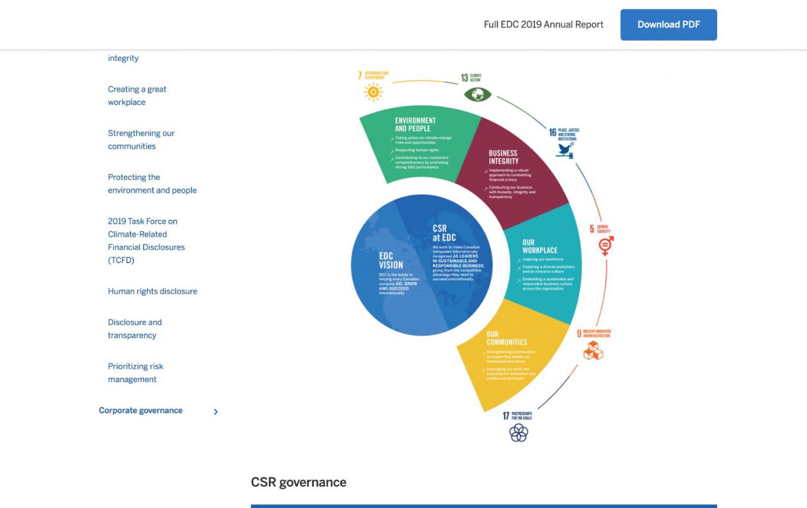Click the teal Our Workplace segment
This screenshot has height=508, width=807.
[x=544, y=264]
